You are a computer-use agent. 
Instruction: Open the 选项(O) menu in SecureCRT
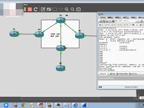(x=126, y=17)
